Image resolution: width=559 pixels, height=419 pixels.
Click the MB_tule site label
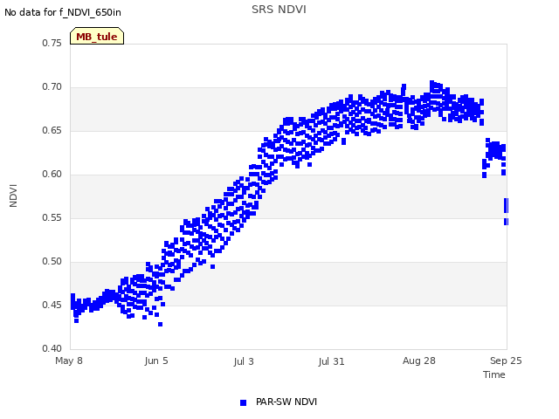(97, 37)
